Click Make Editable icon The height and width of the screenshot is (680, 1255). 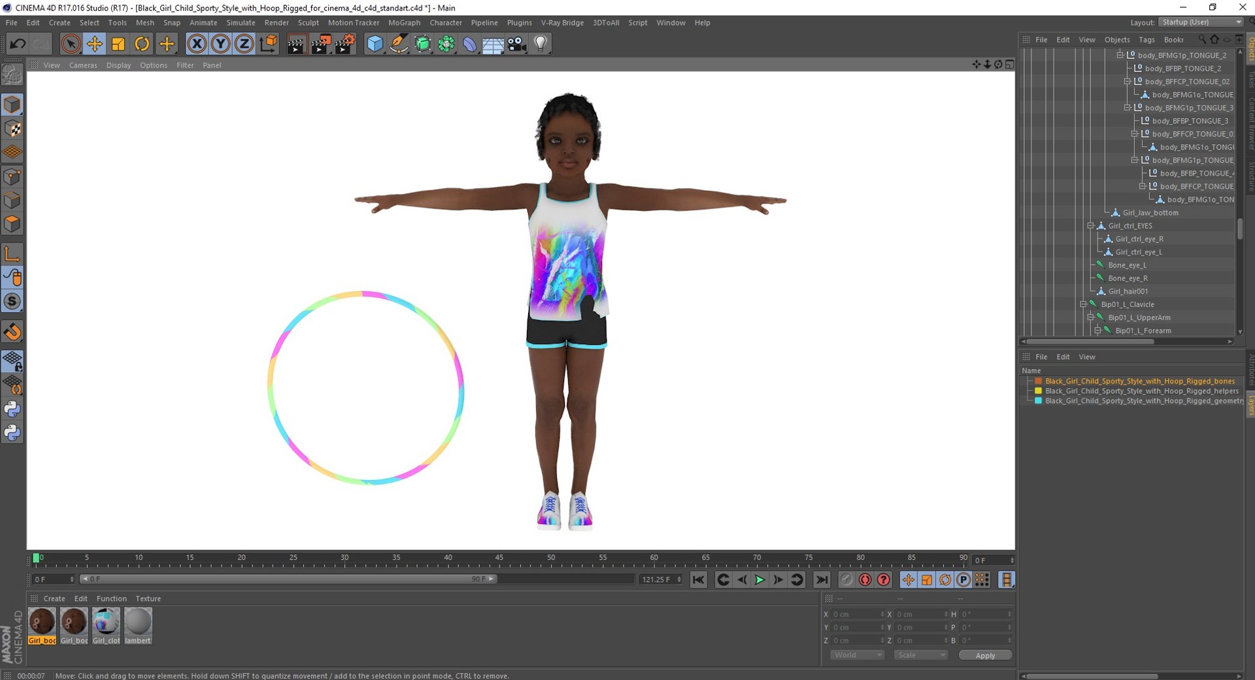tap(12, 76)
